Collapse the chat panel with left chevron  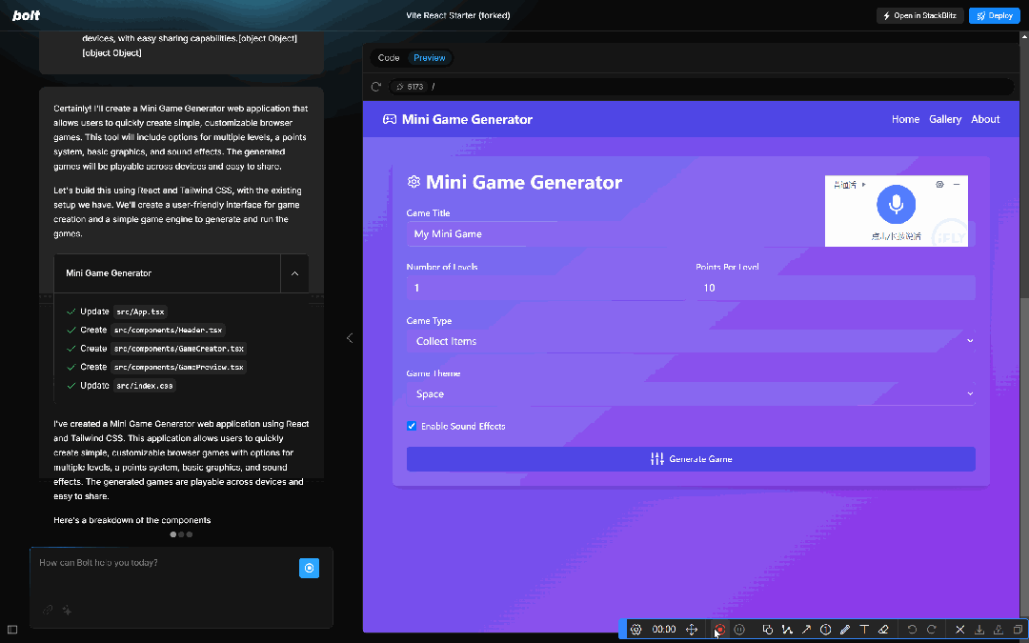(x=349, y=338)
